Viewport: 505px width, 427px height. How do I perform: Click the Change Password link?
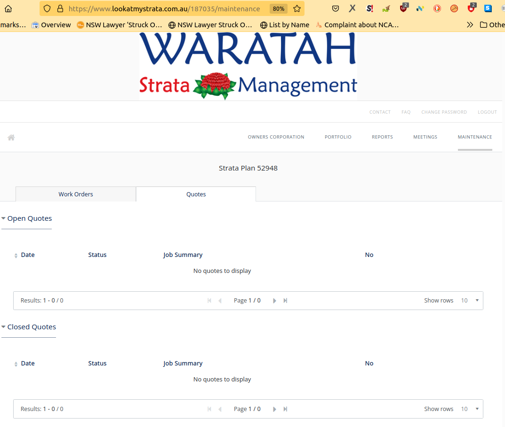[x=444, y=112]
